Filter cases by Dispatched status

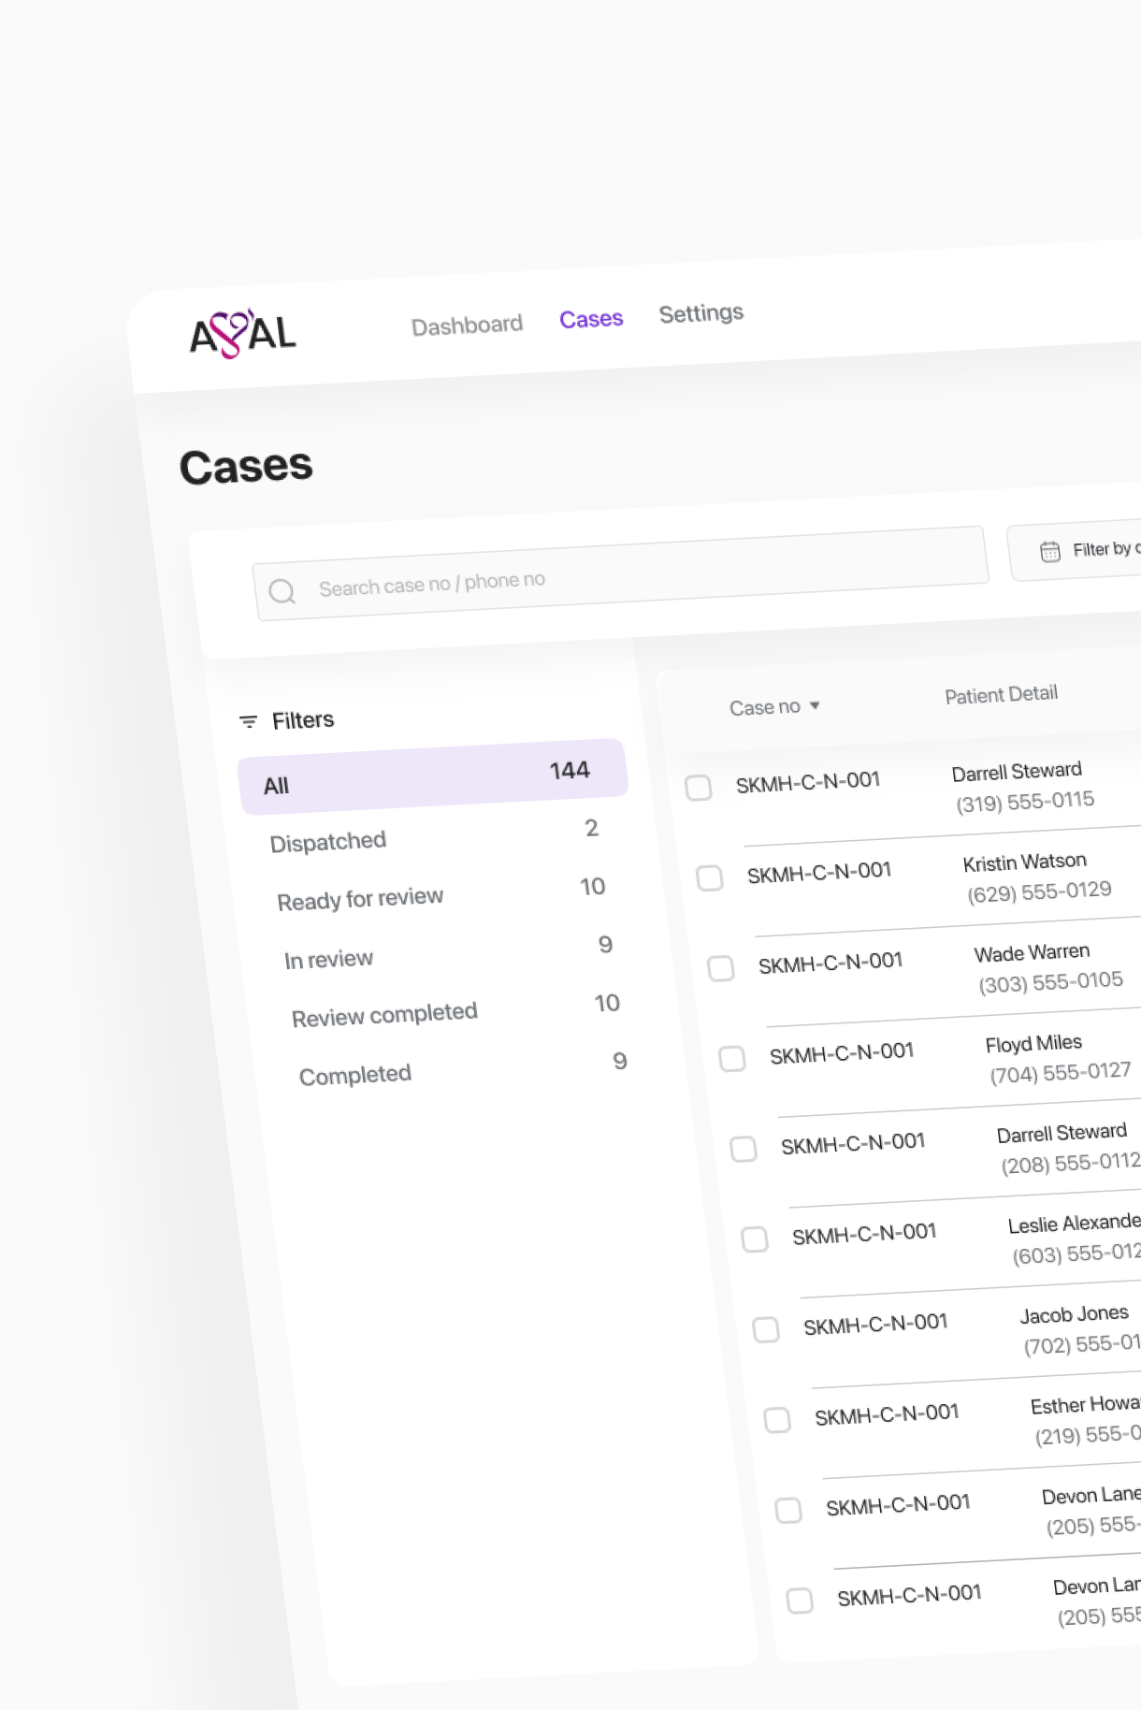click(328, 842)
